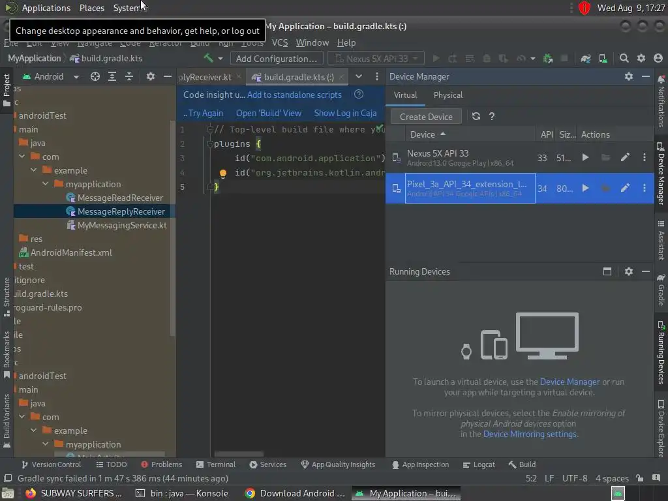Image resolution: width=668 pixels, height=501 pixels.
Task: Toggle Running Devices window mode icon
Action: 607,271
